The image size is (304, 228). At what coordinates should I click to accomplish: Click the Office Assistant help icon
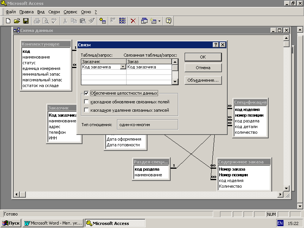tap(169, 21)
